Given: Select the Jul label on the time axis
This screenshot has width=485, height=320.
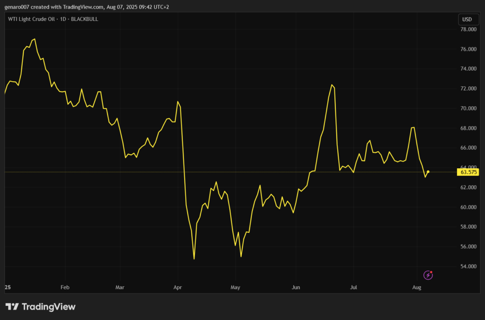Looking at the screenshot, I should tap(353, 287).
